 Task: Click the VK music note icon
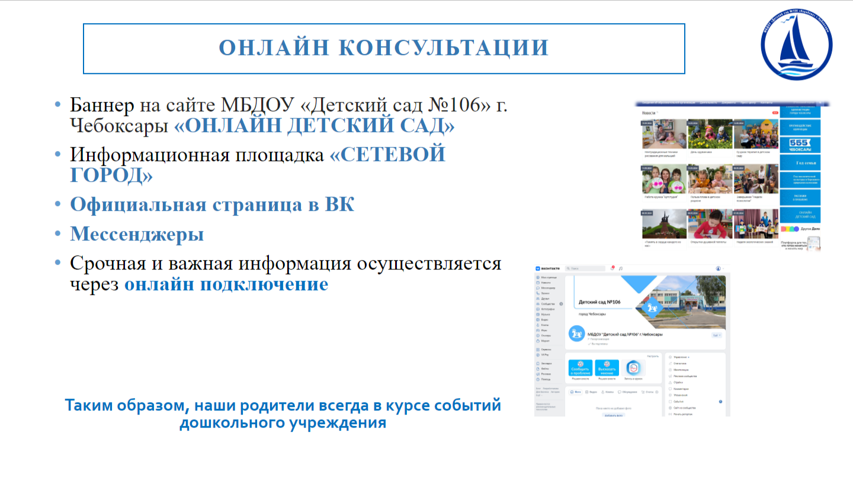tap(620, 268)
